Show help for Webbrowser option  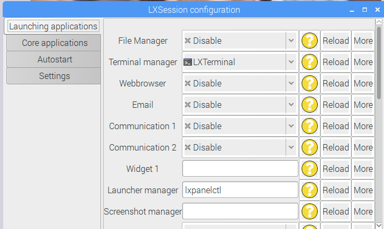[x=310, y=83]
